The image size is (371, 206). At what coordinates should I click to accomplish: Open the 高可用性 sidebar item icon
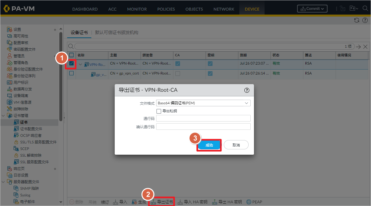point(10,36)
